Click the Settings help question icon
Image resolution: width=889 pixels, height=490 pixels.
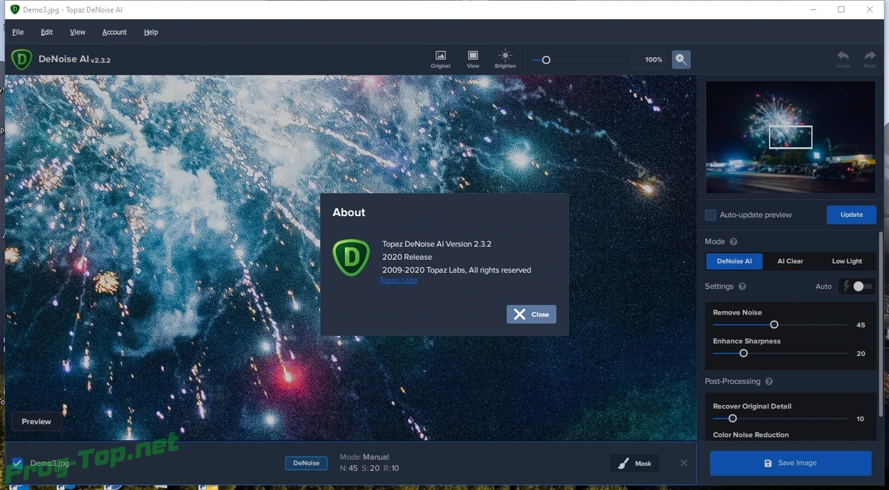(x=742, y=286)
